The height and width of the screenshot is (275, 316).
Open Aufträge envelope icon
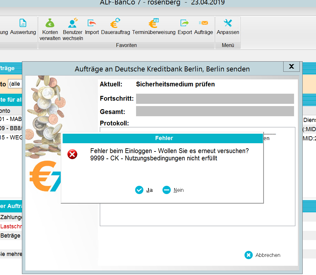coord(203,23)
